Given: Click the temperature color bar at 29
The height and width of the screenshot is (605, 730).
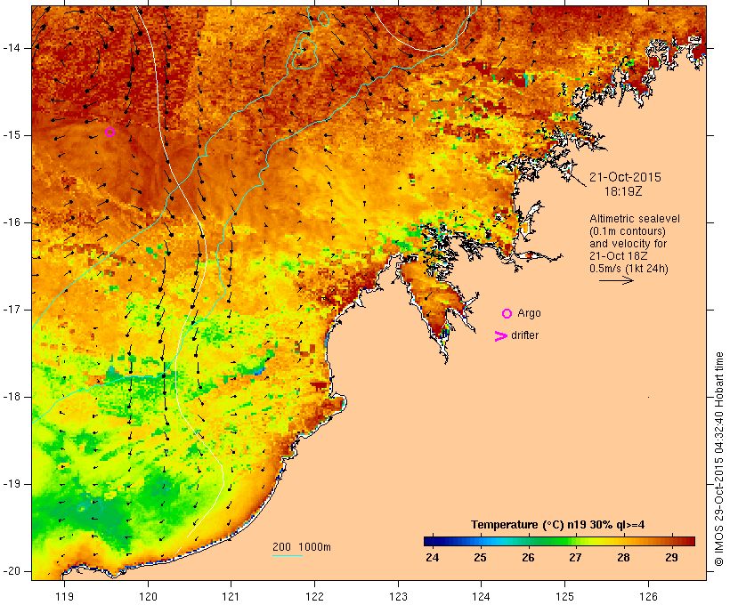Looking at the screenshot, I should coord(671,541).
